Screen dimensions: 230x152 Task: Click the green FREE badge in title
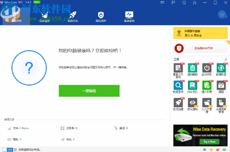pos(37,2)
